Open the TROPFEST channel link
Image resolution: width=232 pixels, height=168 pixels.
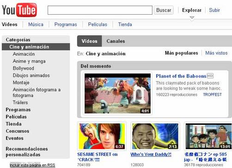pos(212,94)
